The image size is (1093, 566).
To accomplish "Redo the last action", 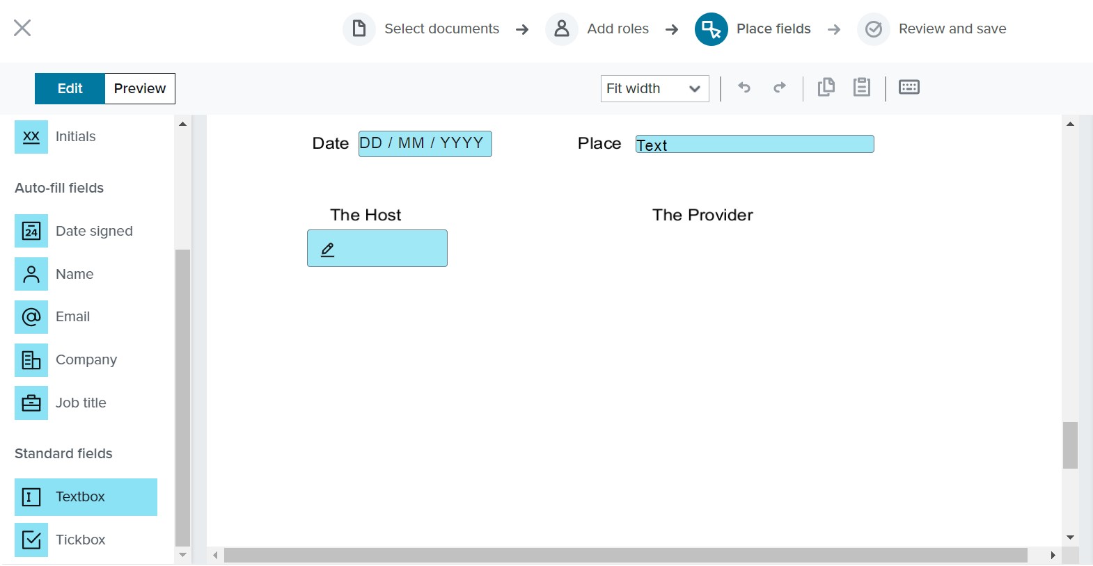I will pos(780,87).
